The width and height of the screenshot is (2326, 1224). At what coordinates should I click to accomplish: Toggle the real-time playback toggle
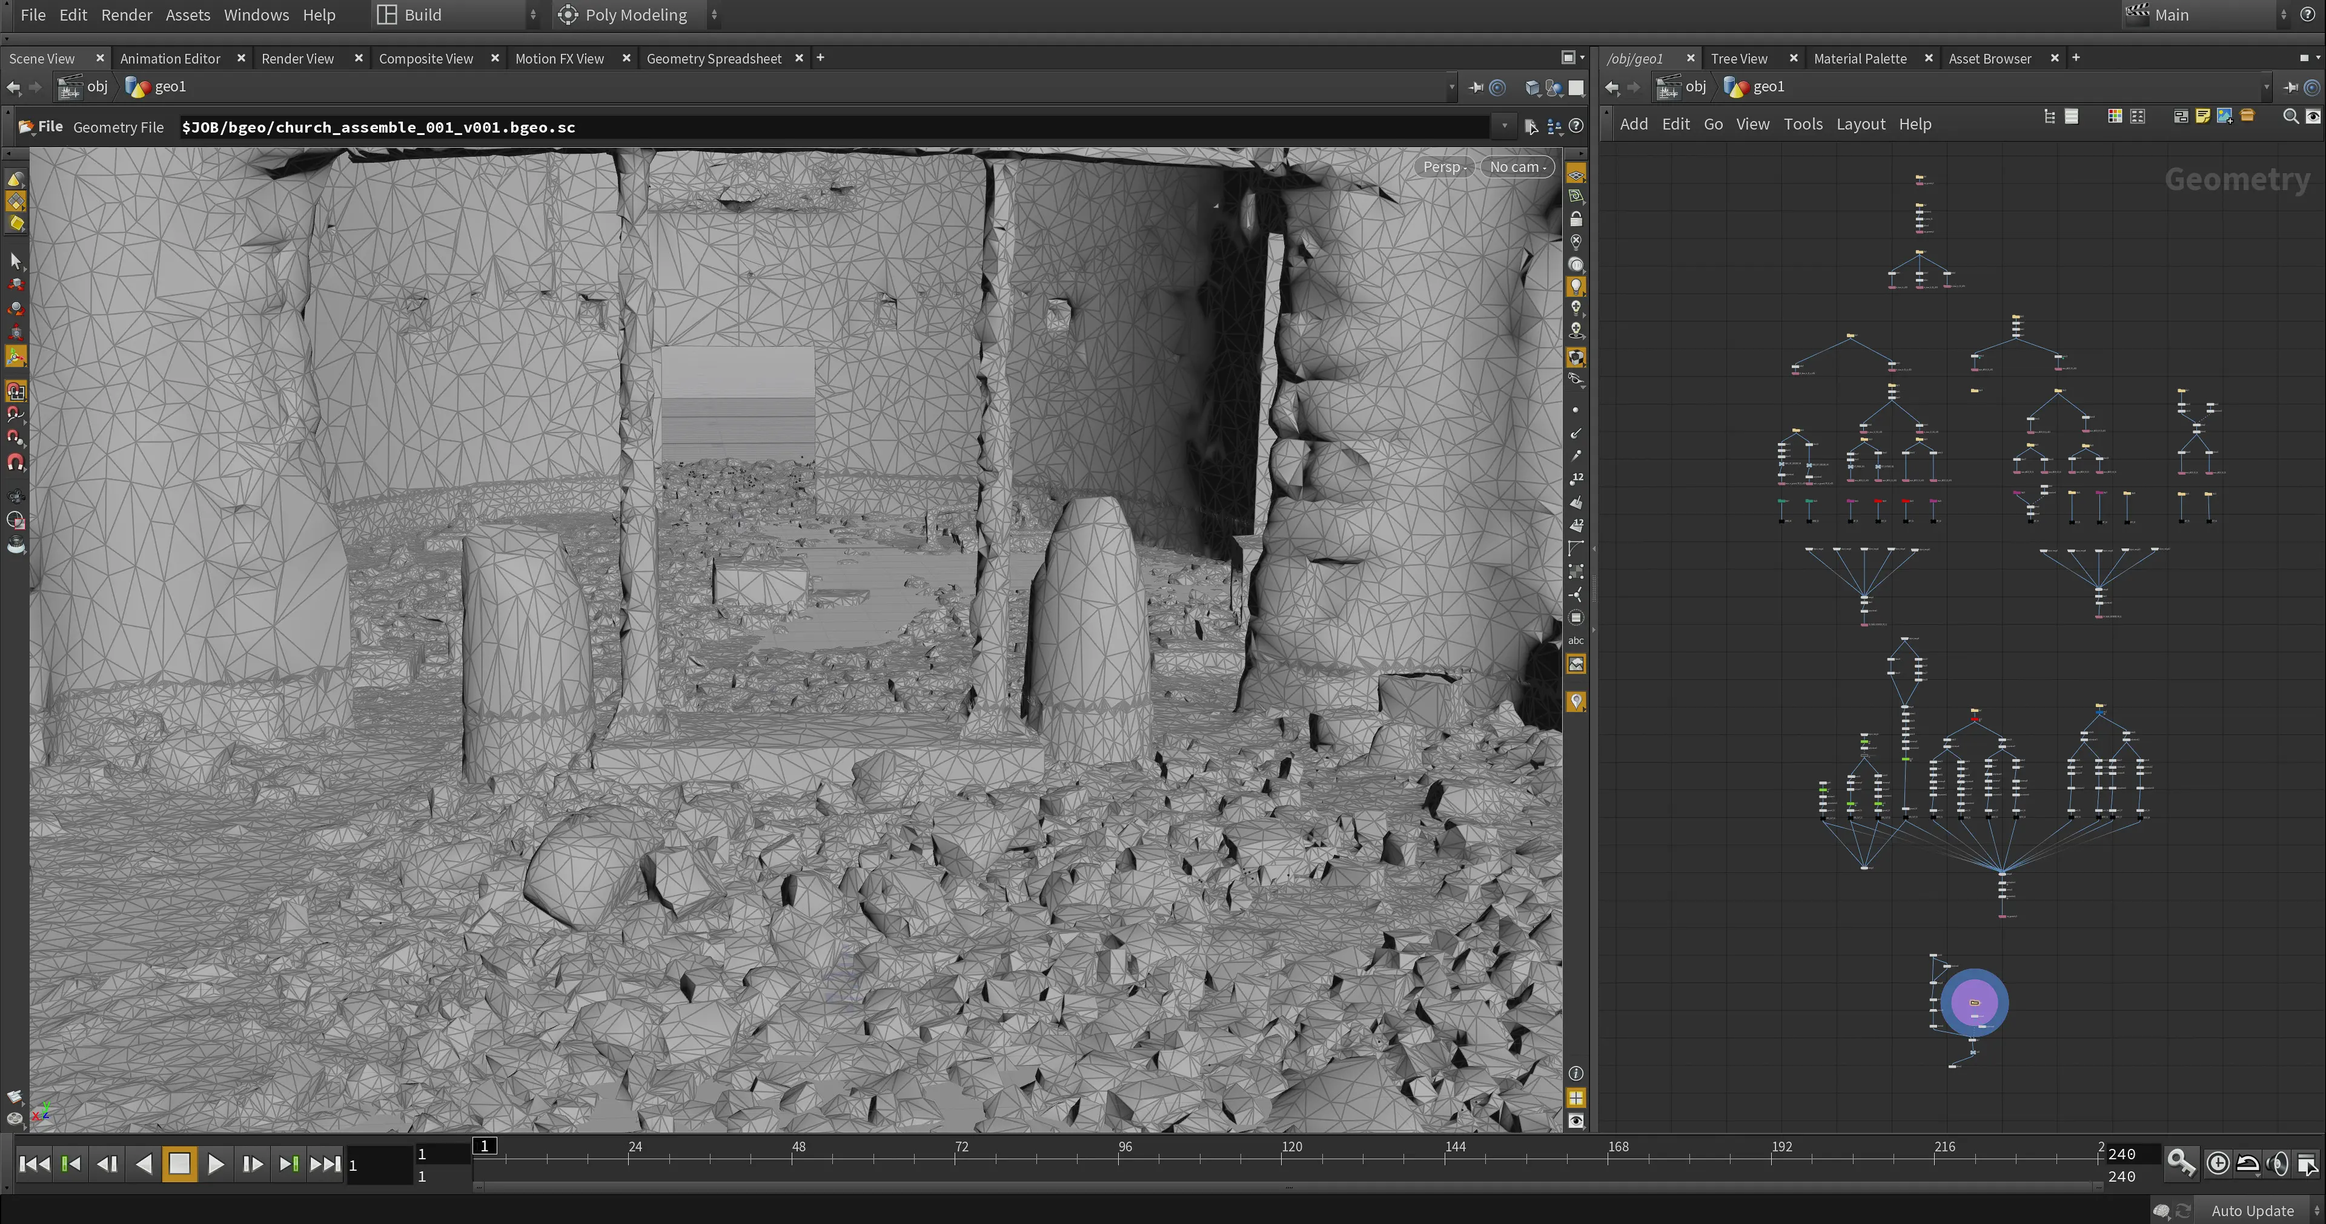(x=2218, y=1163)
